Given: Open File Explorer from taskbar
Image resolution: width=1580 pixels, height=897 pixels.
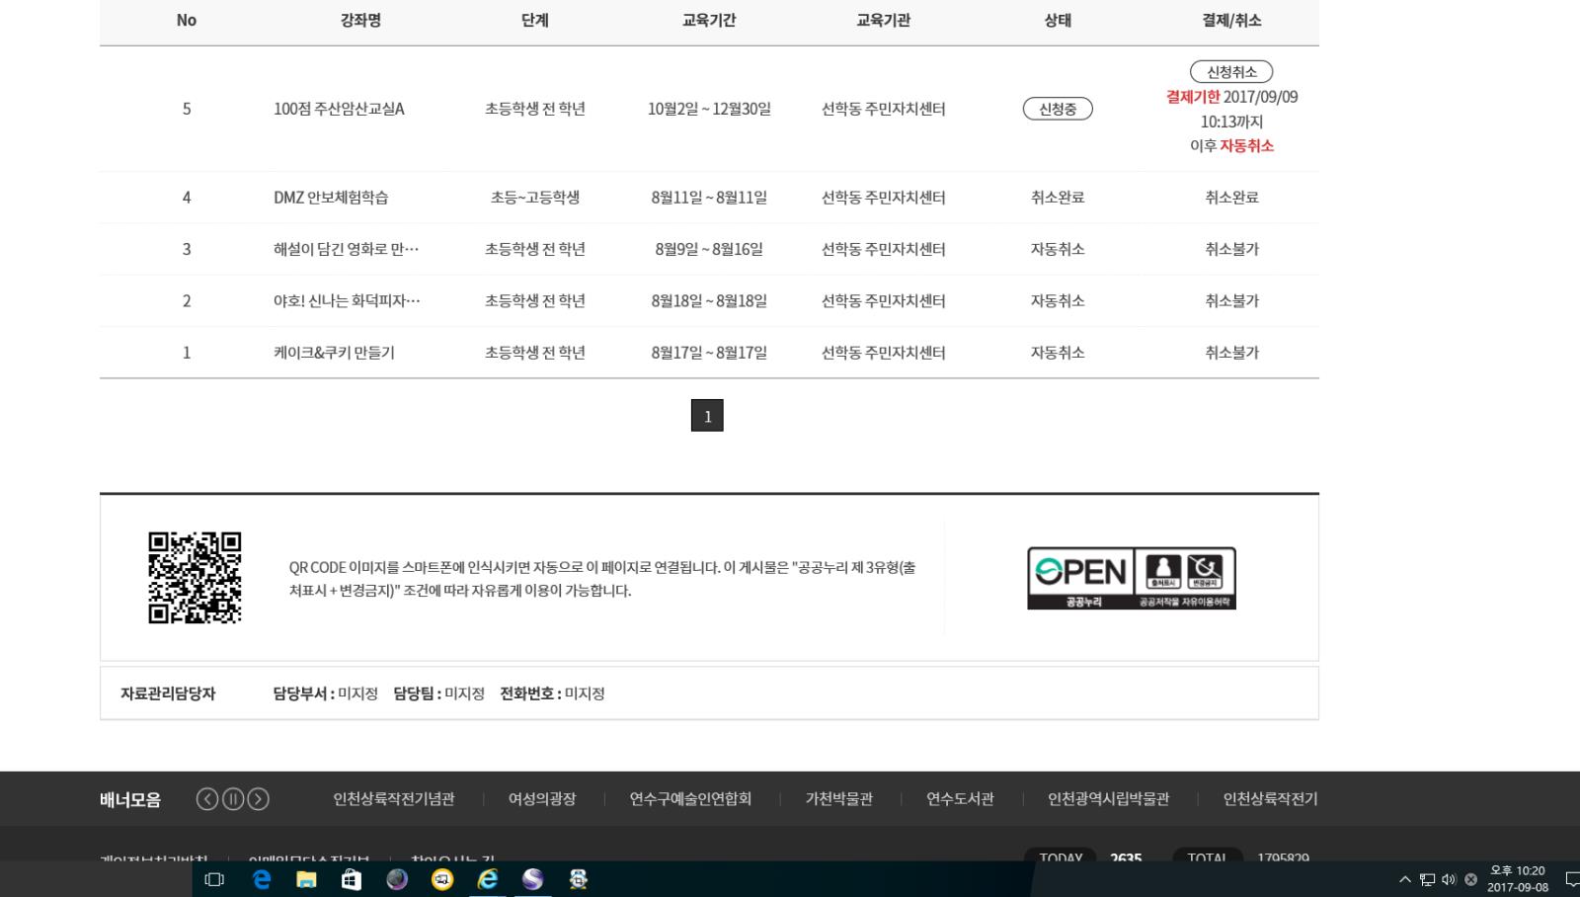Looking at the screenshot, I should (x=306, y=879).
